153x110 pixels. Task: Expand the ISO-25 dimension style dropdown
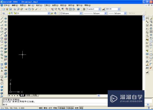point(119,9)
